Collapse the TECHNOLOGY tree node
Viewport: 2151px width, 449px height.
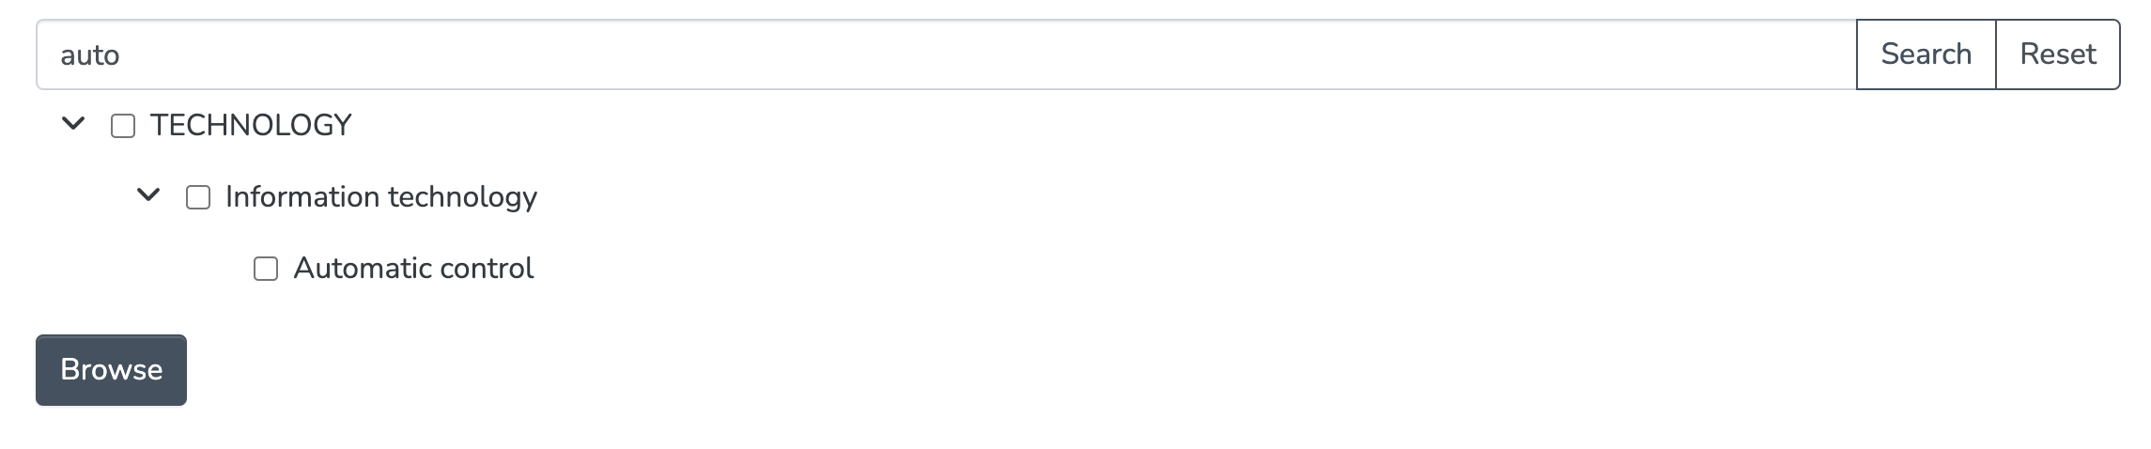coord(73,124)
